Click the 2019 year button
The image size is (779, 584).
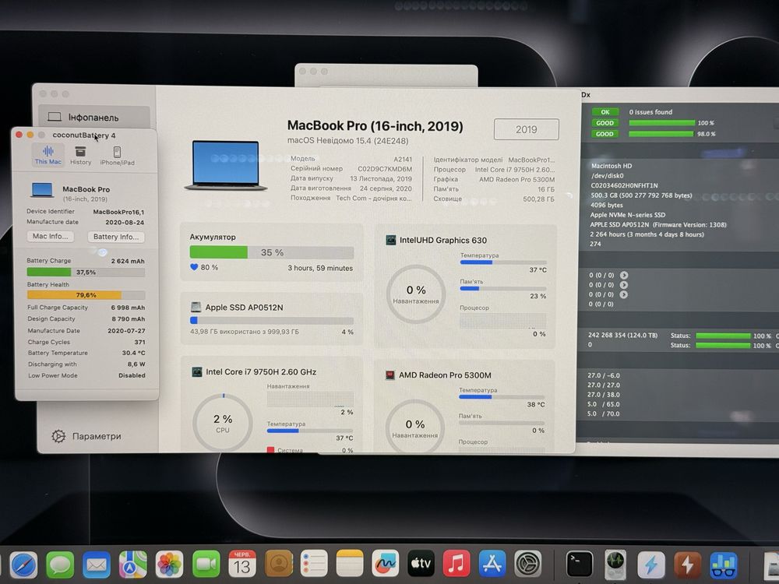(x=526, y=129)
